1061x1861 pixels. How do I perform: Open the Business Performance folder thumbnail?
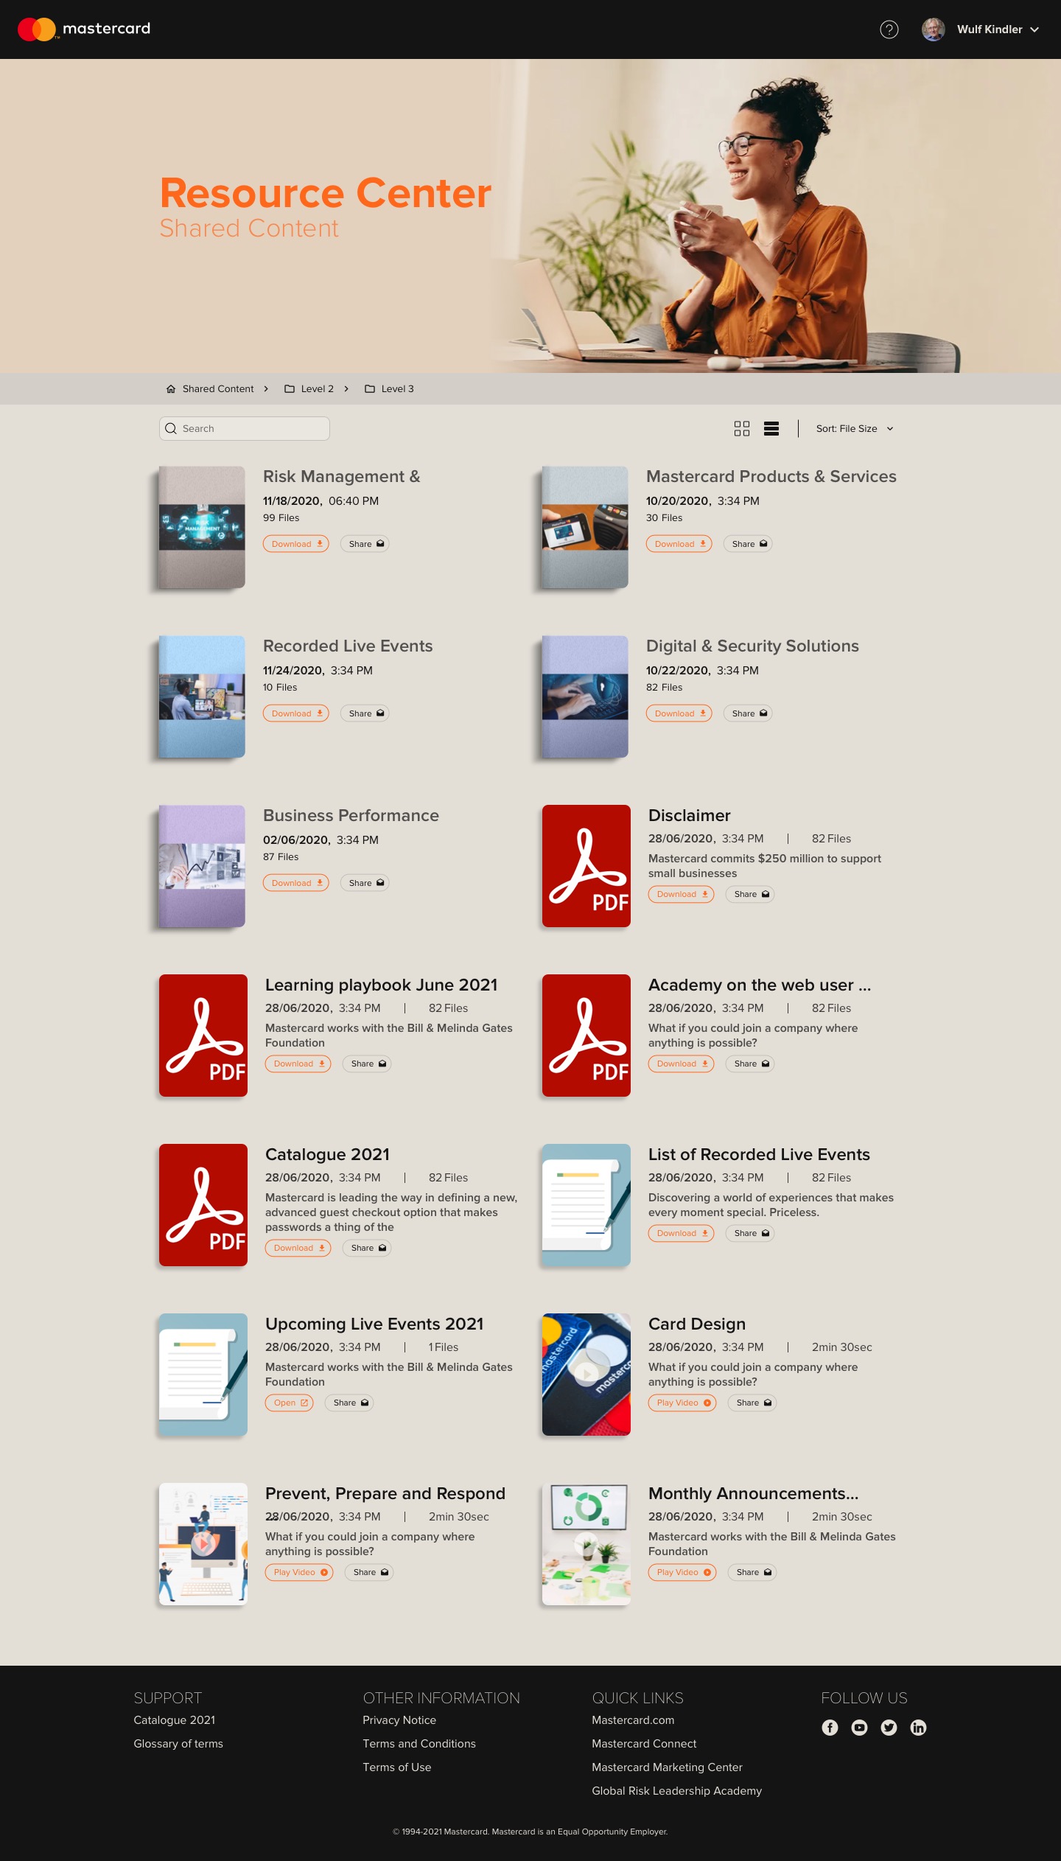click(202, 866)
